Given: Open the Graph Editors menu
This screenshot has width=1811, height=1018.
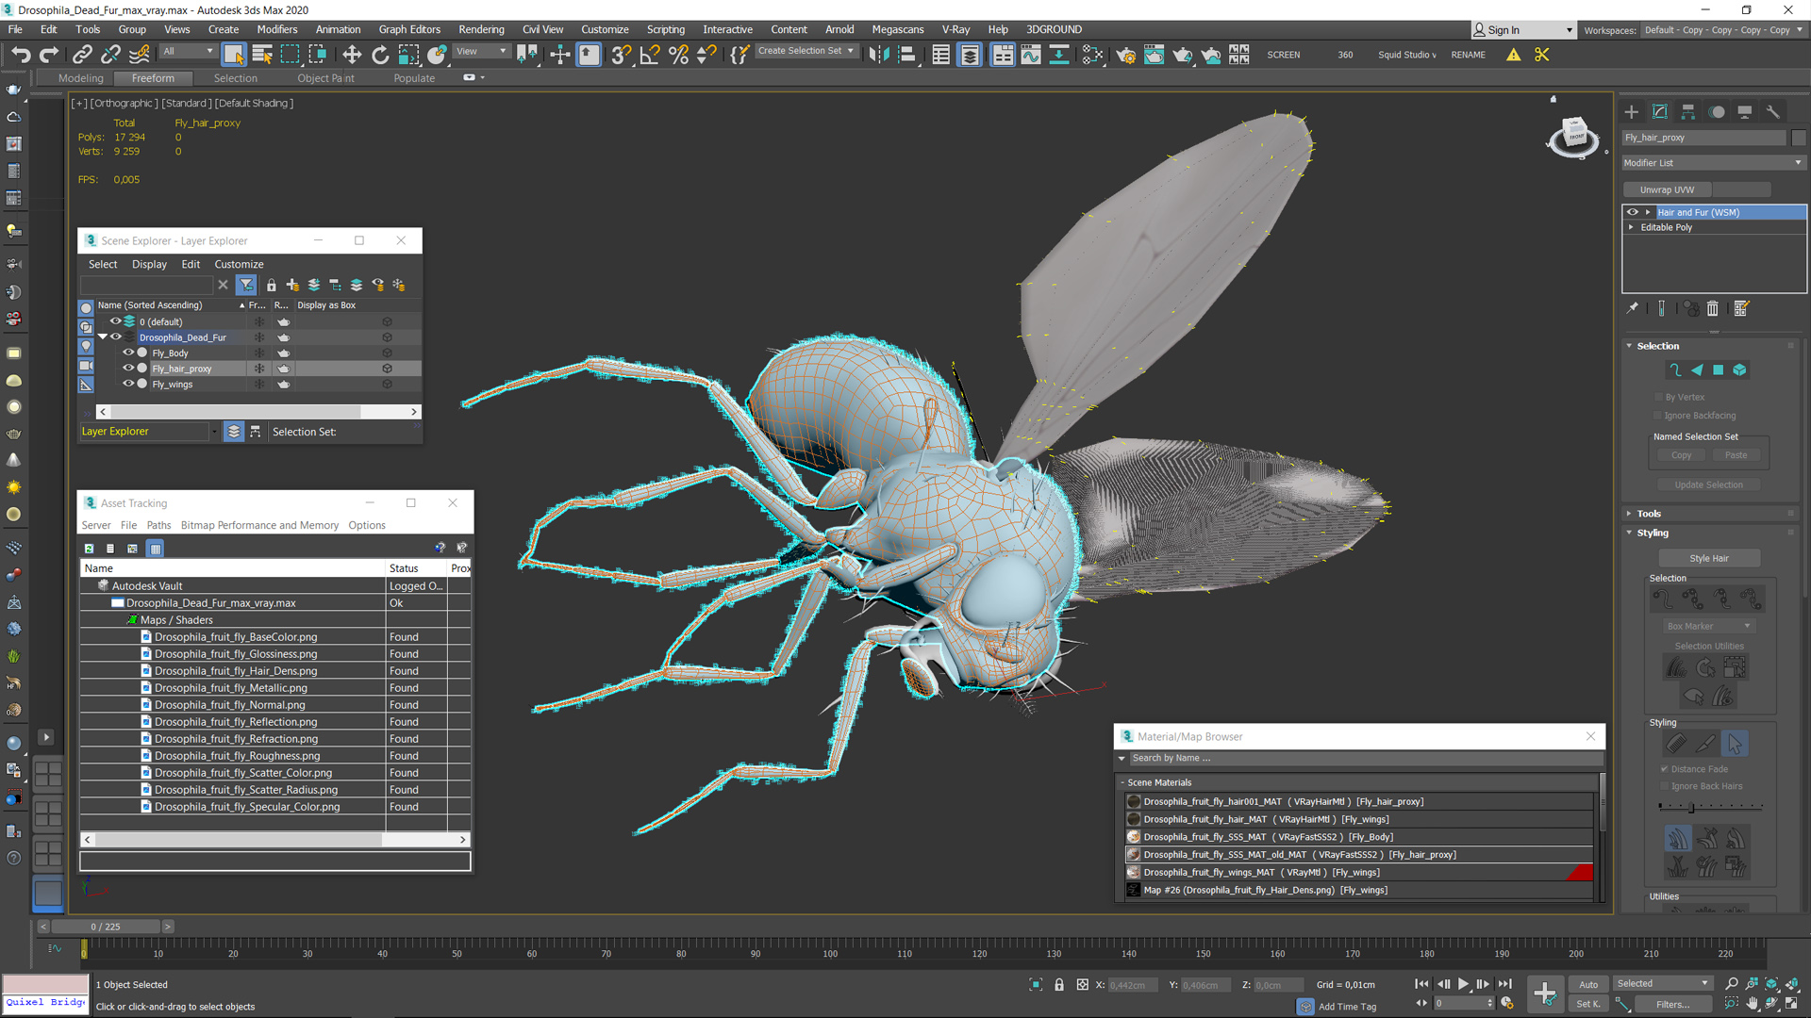Looking at the screenshot, I should coord(409,29).
